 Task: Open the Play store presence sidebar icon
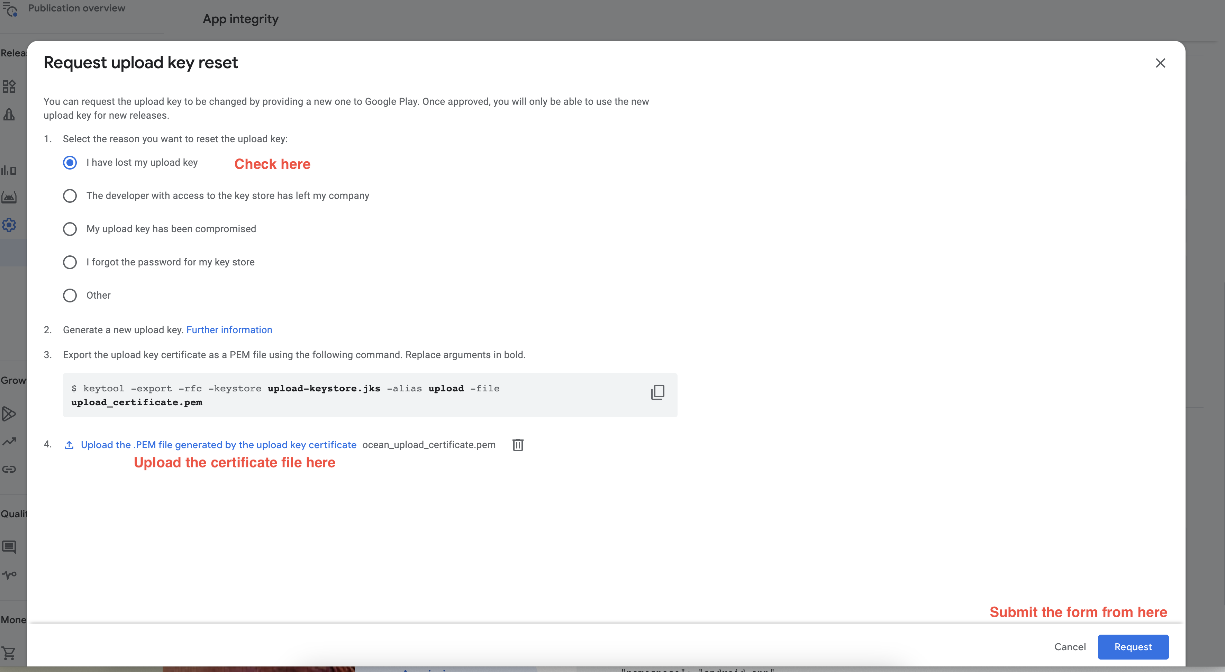(x=9, y=414)
